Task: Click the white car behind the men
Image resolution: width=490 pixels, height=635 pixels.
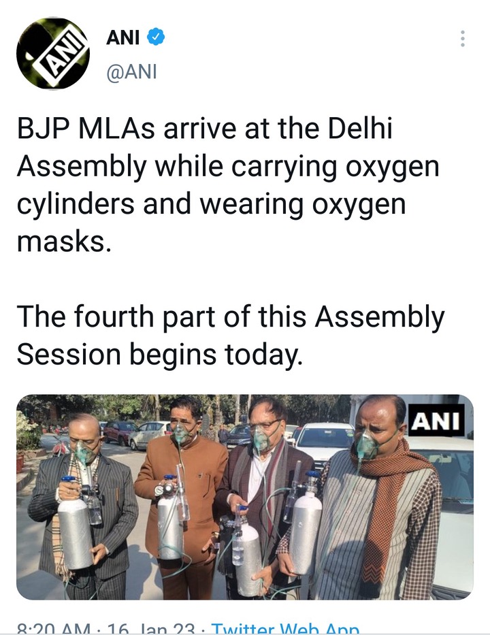Action: coord(324,442)
